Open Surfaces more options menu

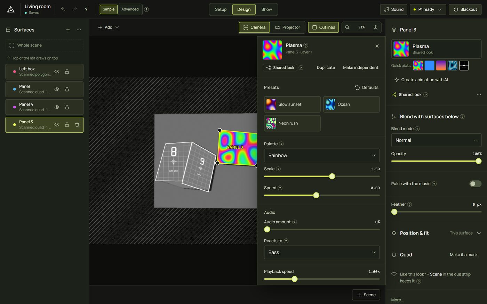[79, 30]
